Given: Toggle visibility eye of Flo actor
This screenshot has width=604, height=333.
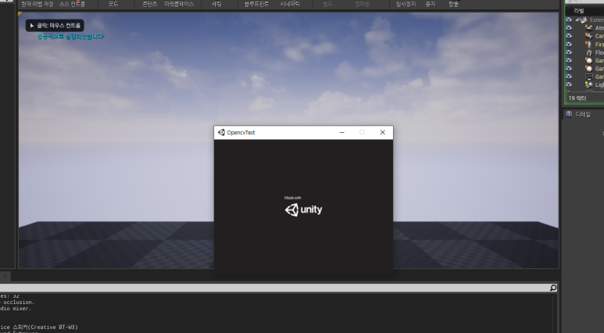Looking at the screenshot, I should [x=569, y=52].
